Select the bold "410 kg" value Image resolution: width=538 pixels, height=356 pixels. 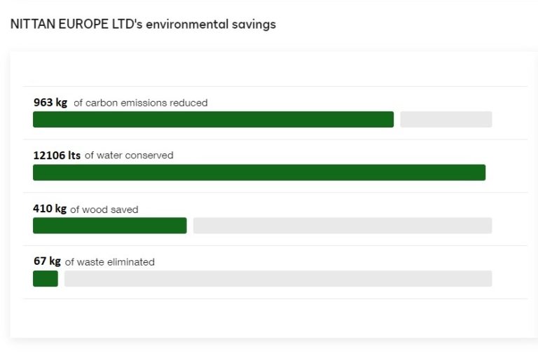[50, 209]
